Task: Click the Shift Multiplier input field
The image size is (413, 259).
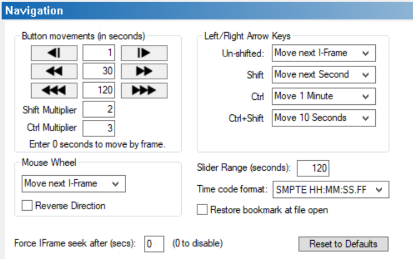Action: point(99,109)
